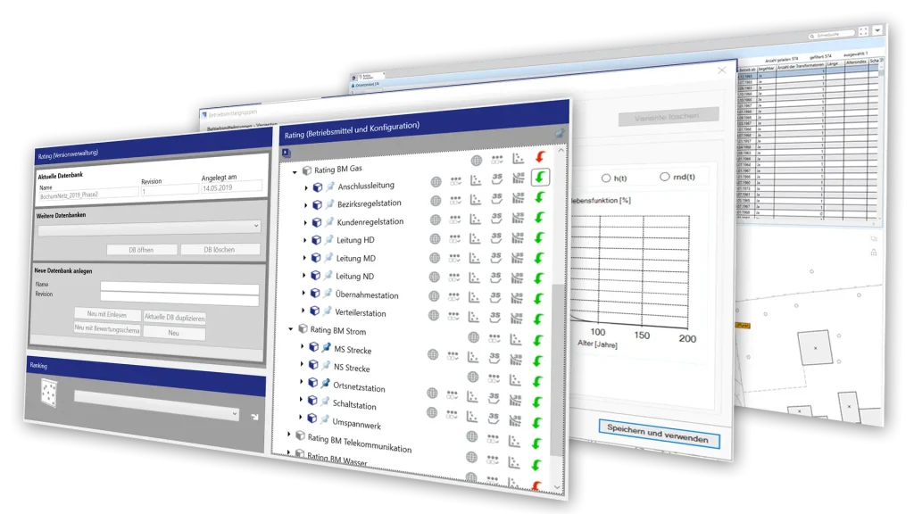
Task: Select the dice icon in the Ranking panel
Action: (x=48, y=393)
